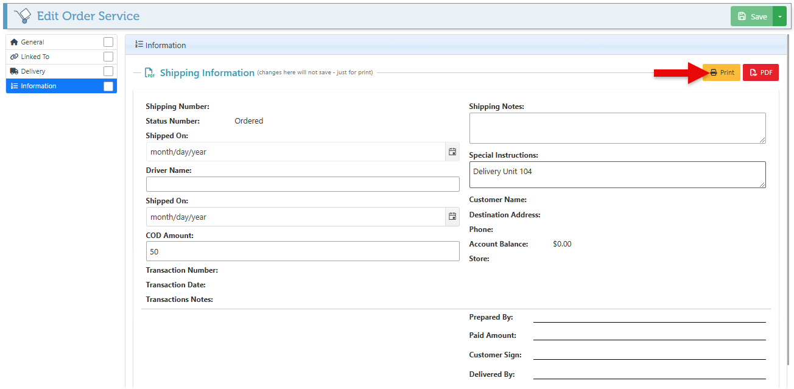Screen dimensions: 794x389
Task: Click the link icon next to Linked To
Action: point(15,57)
